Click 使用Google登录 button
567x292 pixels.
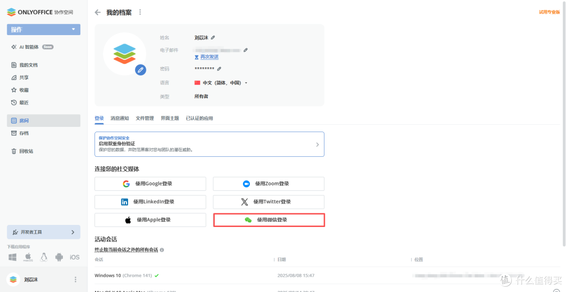[151, 183]
